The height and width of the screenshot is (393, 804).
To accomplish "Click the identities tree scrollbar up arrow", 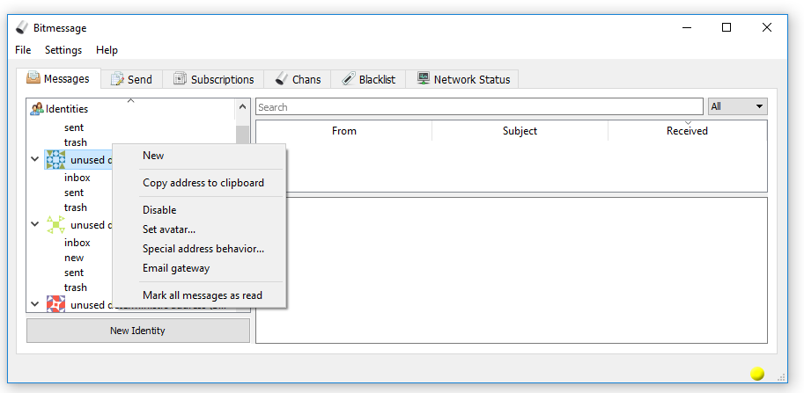I will (x=242, y=108).
